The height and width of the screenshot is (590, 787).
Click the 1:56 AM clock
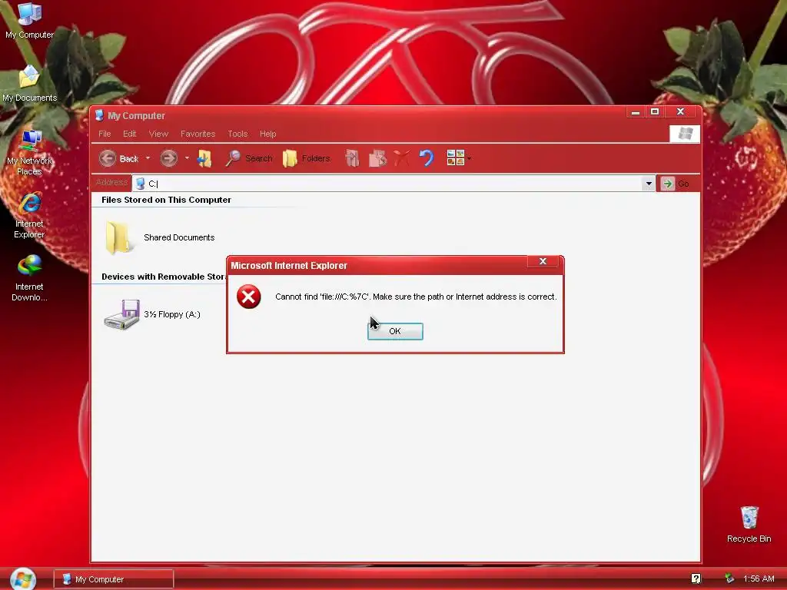click(x=759, y=578)
